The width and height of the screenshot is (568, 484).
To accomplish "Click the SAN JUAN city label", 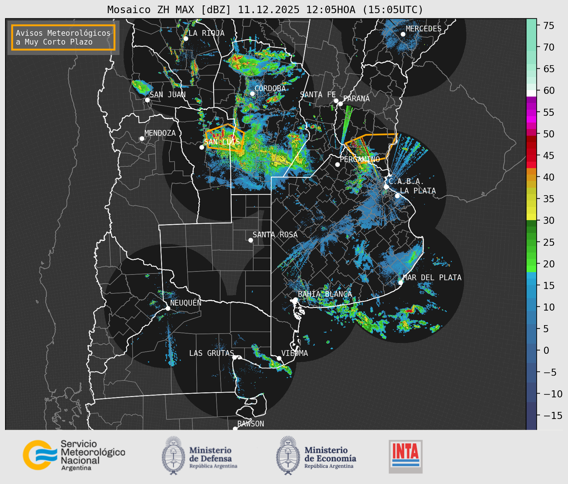I will [168, 95].
